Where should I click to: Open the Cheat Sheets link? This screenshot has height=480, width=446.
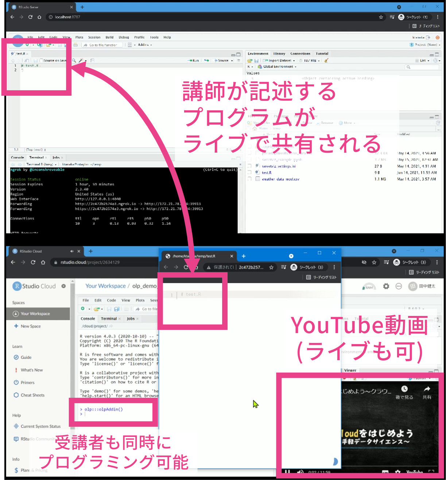pos(29,395)
